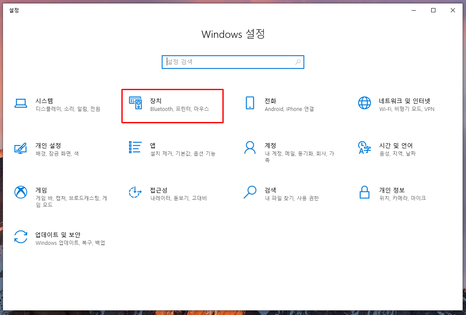Image resolution: width=466 pixels, height=315 pixels.
Task: Open the 검색 magnifier category icon
Action: (250, 192)
